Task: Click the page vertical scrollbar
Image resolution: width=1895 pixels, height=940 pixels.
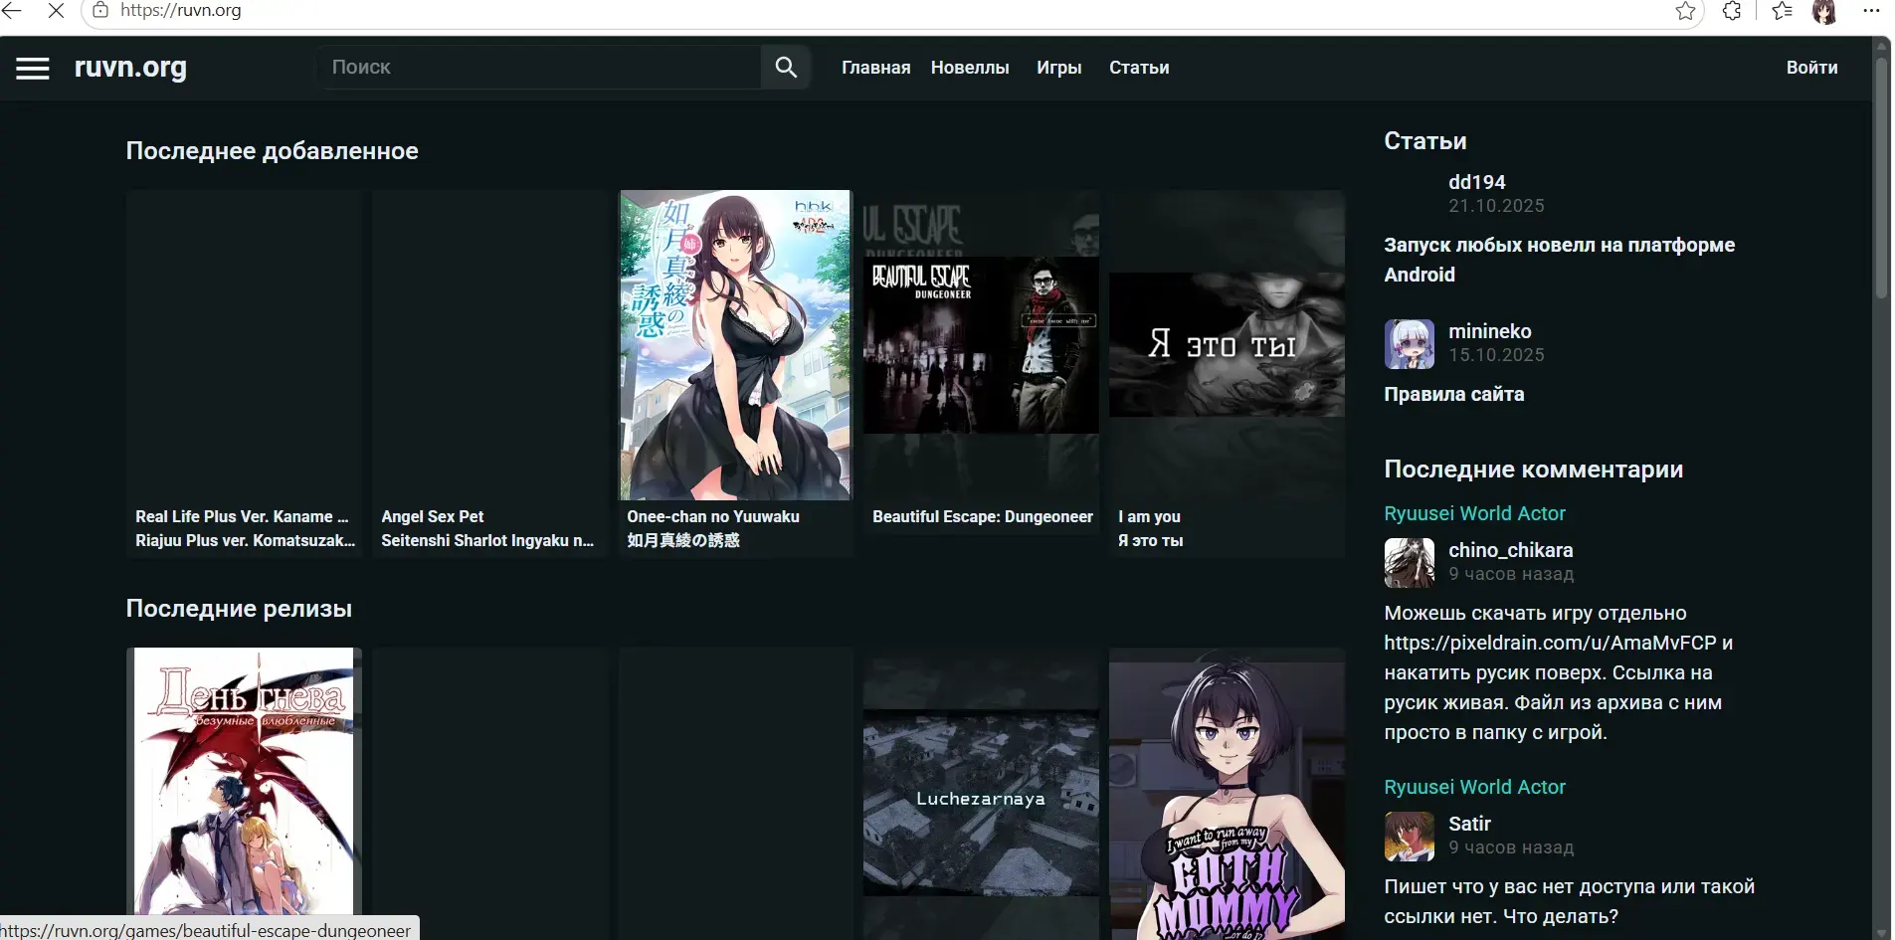Action: click(x=1881, y=487)
